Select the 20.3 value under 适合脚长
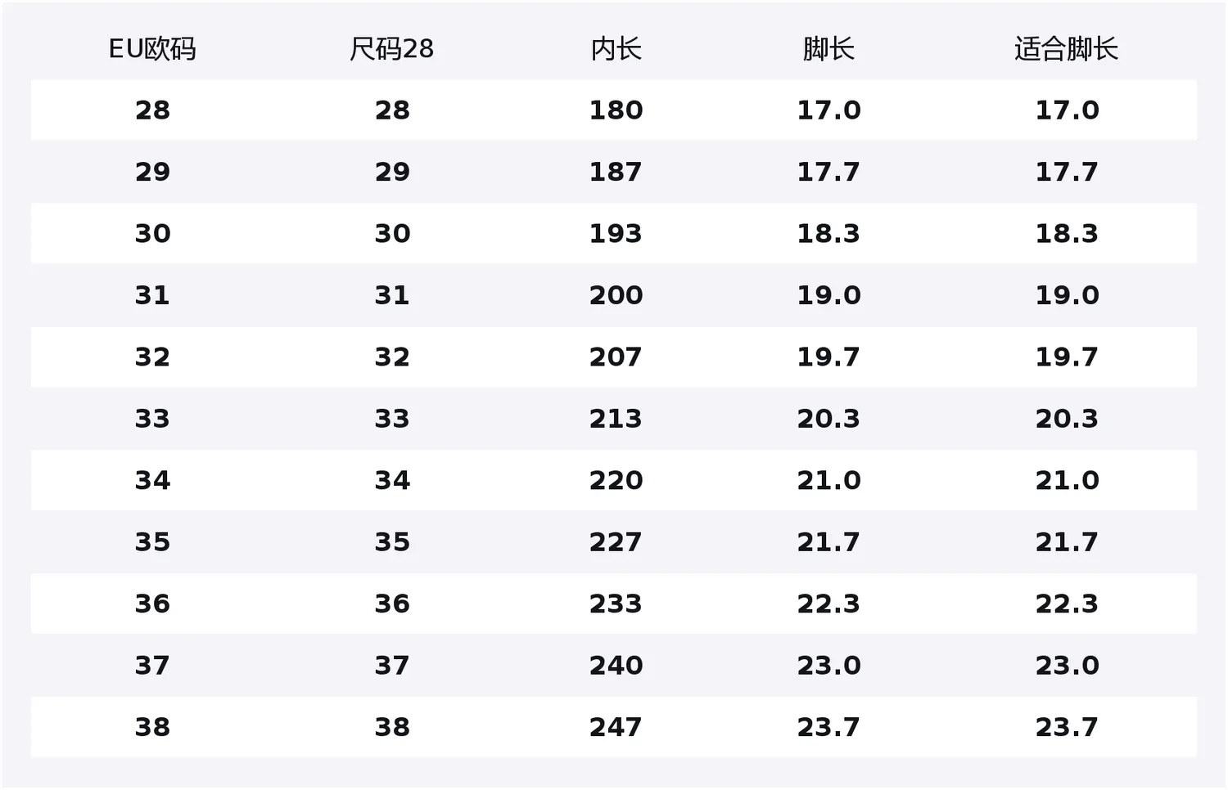 1067,419
